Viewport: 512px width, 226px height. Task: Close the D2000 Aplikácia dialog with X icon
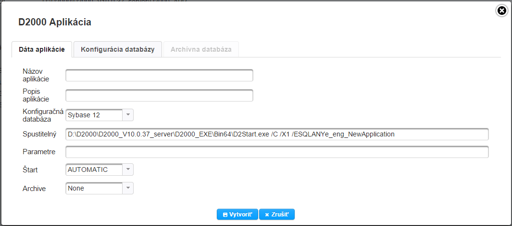(501, 11)
